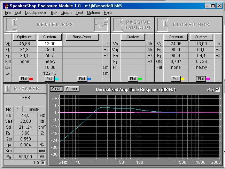This screenshot has height=169, width=225.
Task: Click Plot button beside blue swatch
Action: [82, 79]
